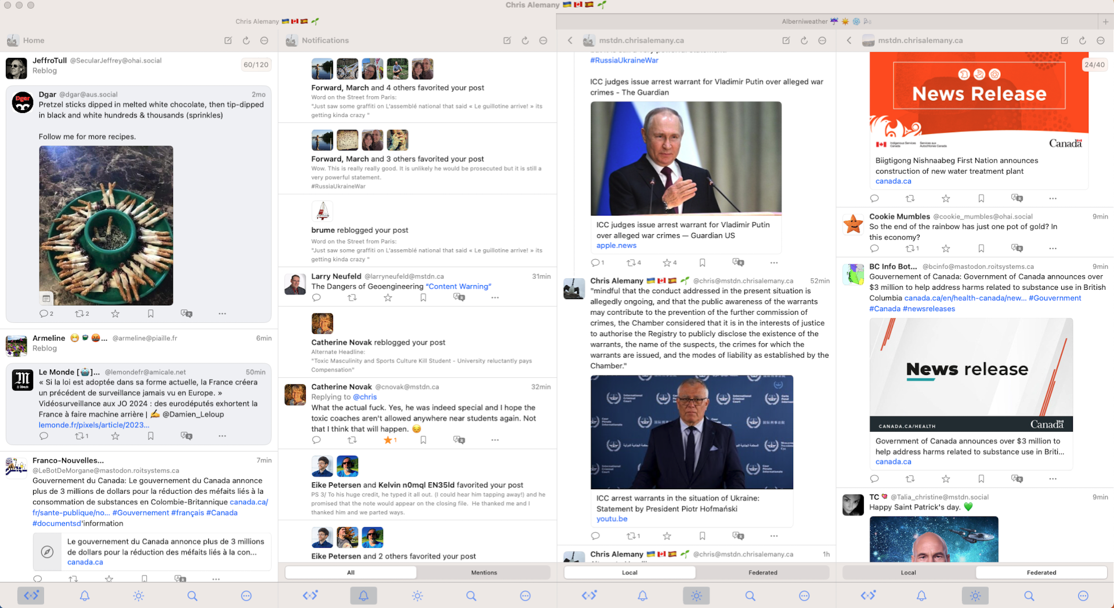1114x608 pixels.
Task: Open more menu on Cookie Mumbles post
Action: [1053, 248]
